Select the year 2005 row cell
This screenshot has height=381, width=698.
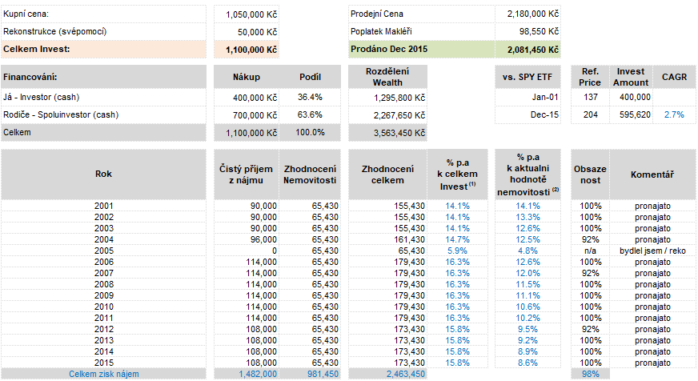coord(103,251)
